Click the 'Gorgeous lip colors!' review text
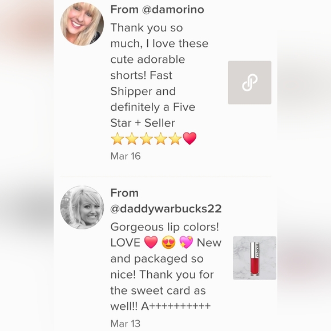Screen dimensions: 331x331 pyautogui.click(x=165, y=227)
